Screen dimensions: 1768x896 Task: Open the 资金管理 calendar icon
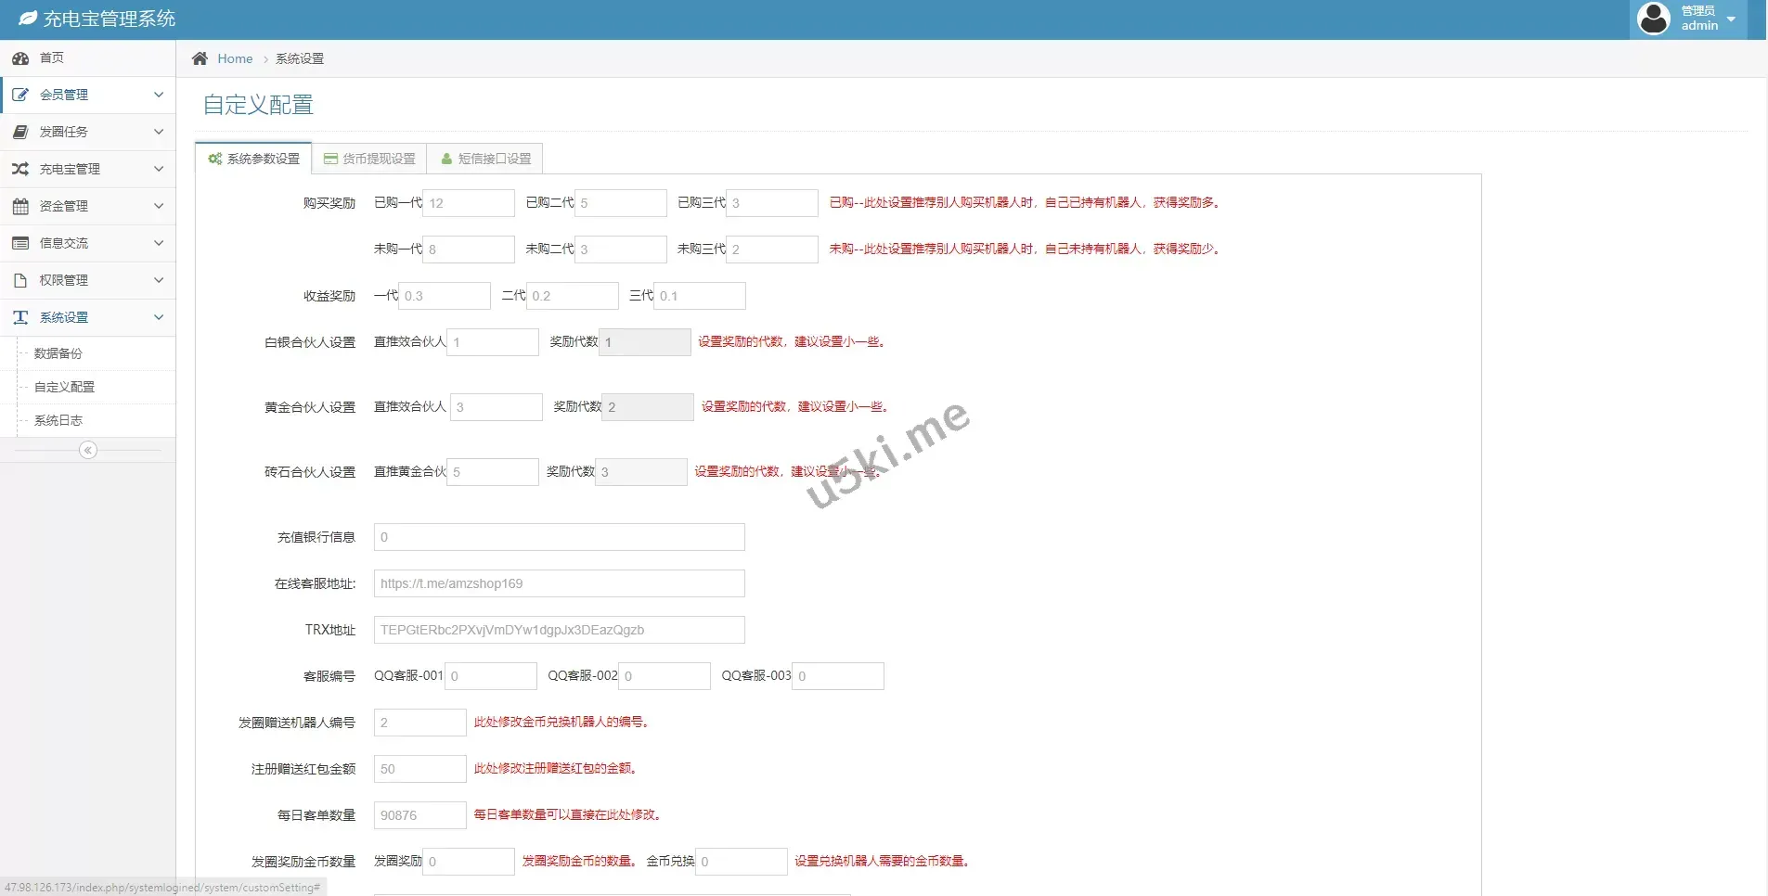tap(20, 205)
